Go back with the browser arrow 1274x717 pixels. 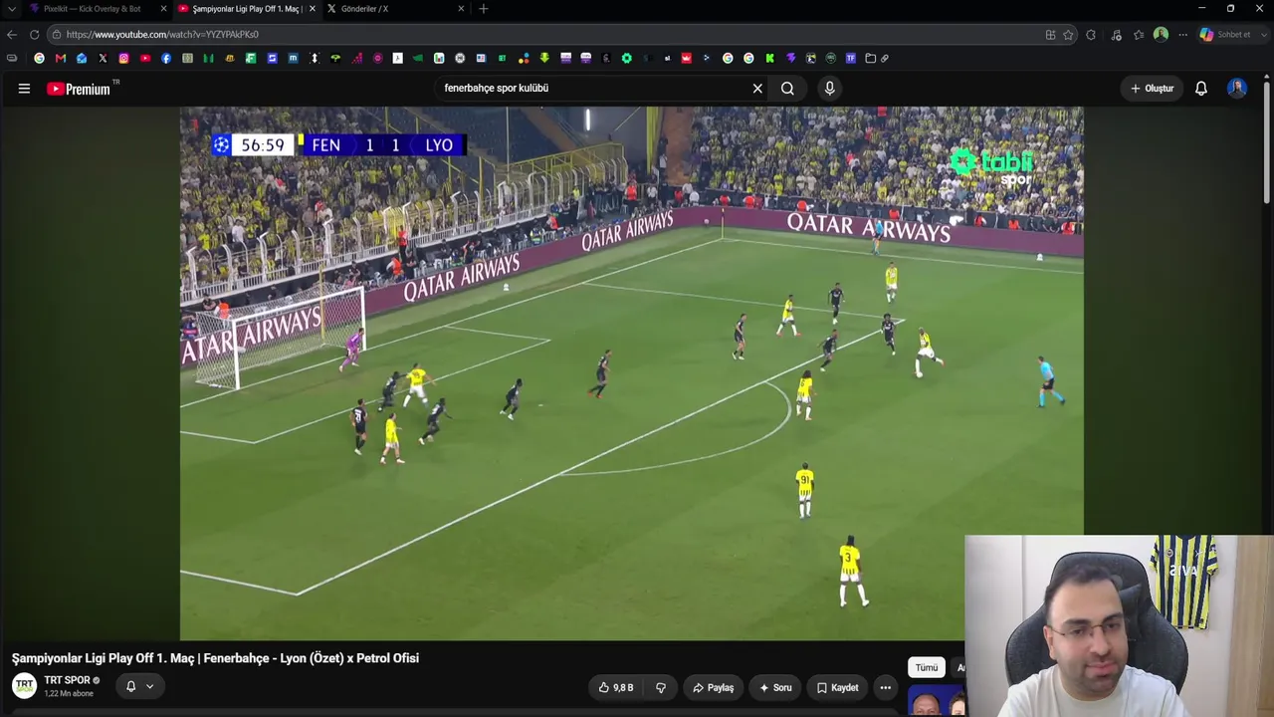coord(12,35)
